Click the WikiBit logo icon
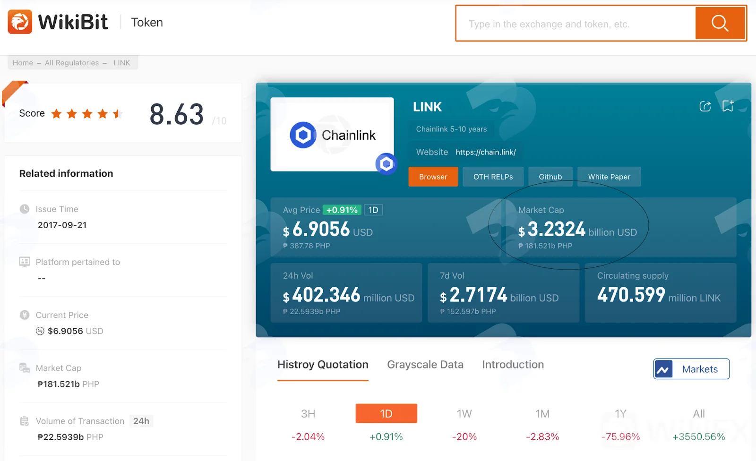The height and width of the screenshot is (461, 756). coord(20,22)
